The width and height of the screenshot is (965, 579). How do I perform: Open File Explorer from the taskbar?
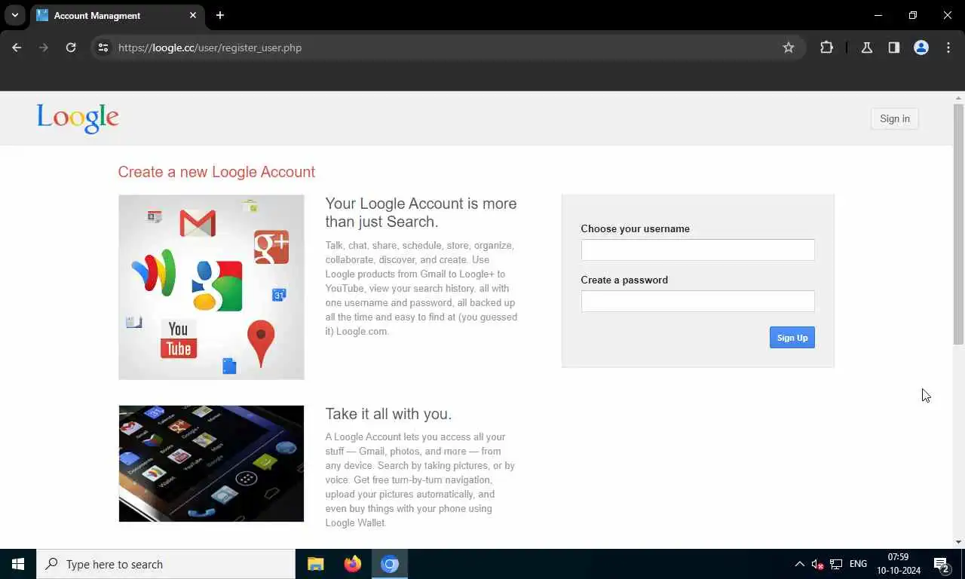(315, 564)
